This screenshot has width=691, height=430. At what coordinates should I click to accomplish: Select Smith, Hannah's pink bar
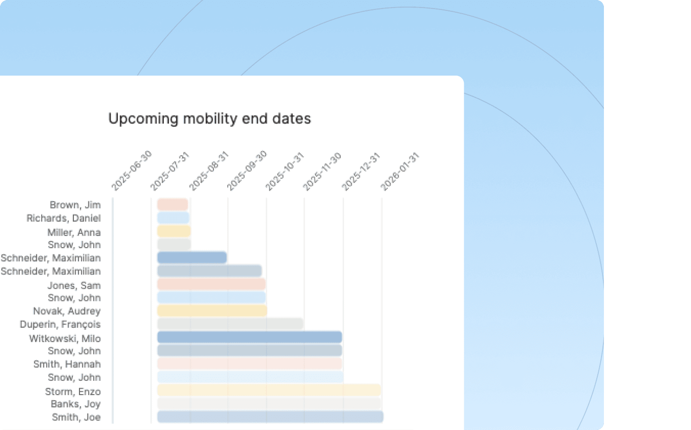249,363
